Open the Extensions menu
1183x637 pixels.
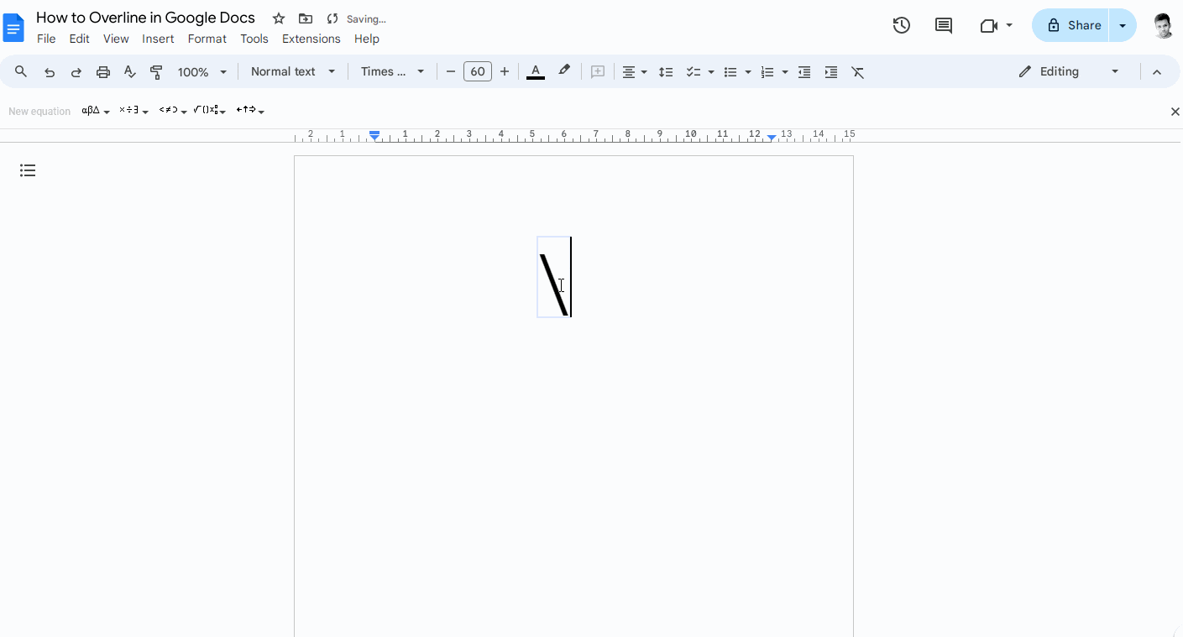coord(311,39)
